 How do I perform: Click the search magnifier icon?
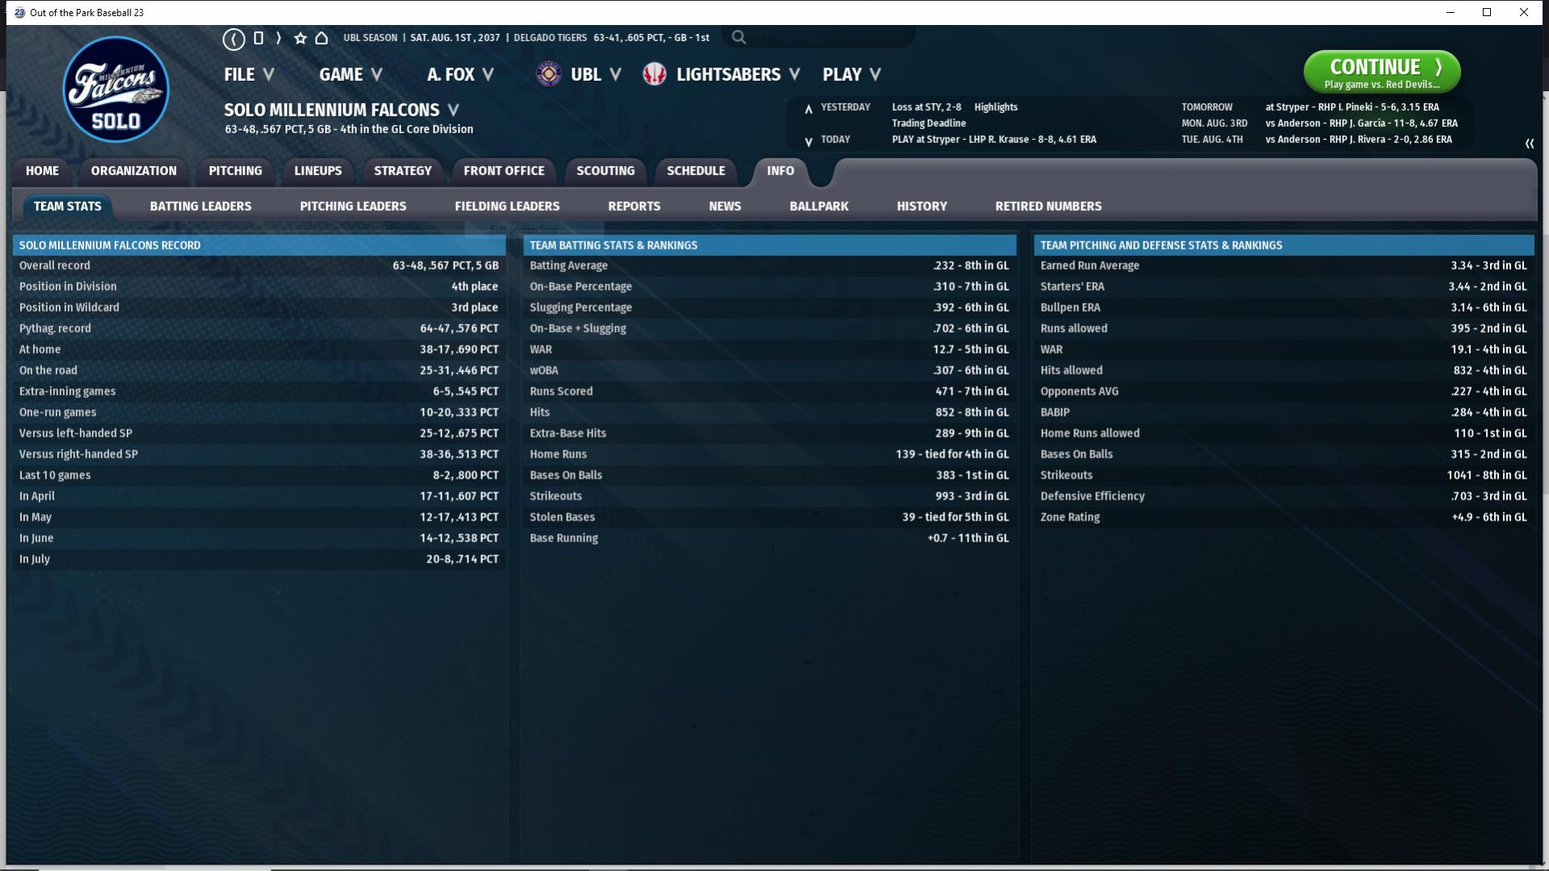(x=739, y=37)
